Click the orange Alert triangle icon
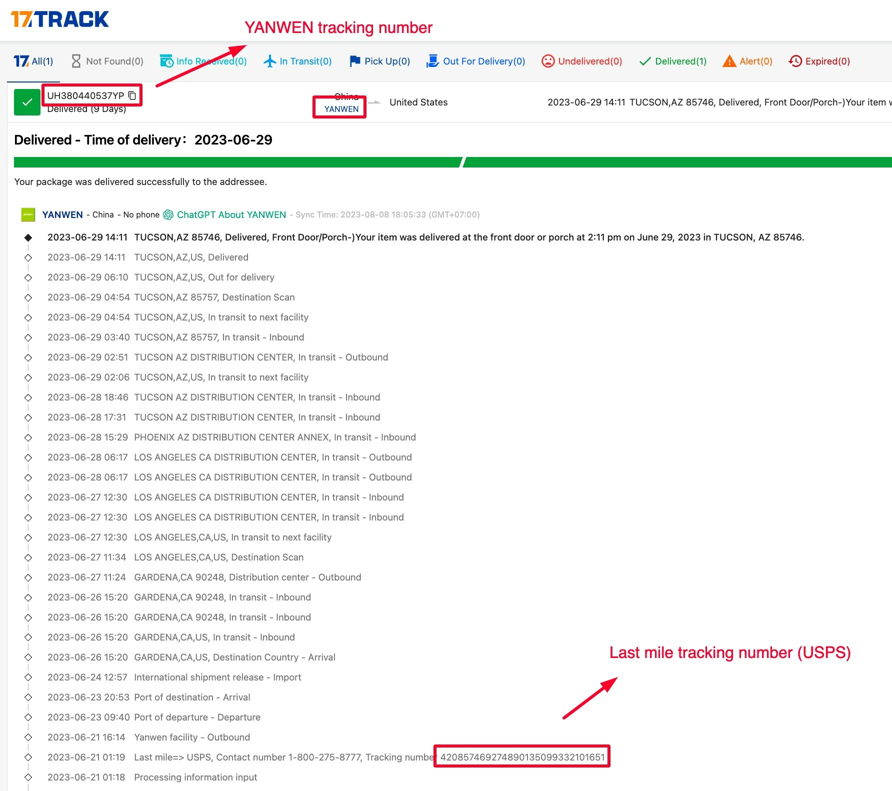This screenshot has width=892, height=791. [x=729, y=61]
